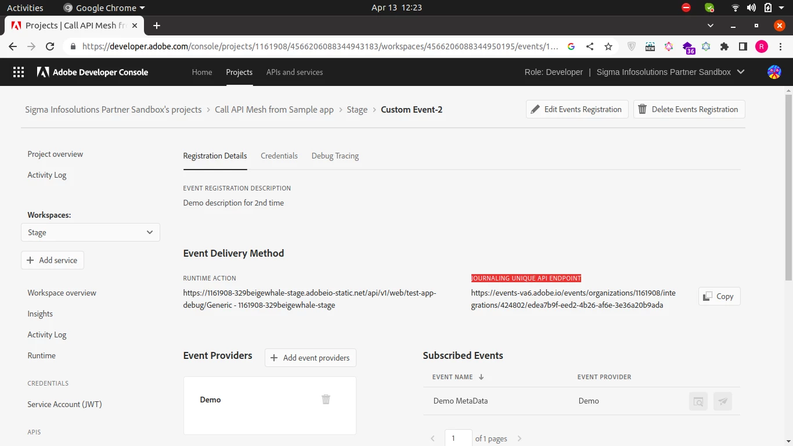Open Projects in top navigation
This screenshot has height=446, width=793.
tap(239, 72)
